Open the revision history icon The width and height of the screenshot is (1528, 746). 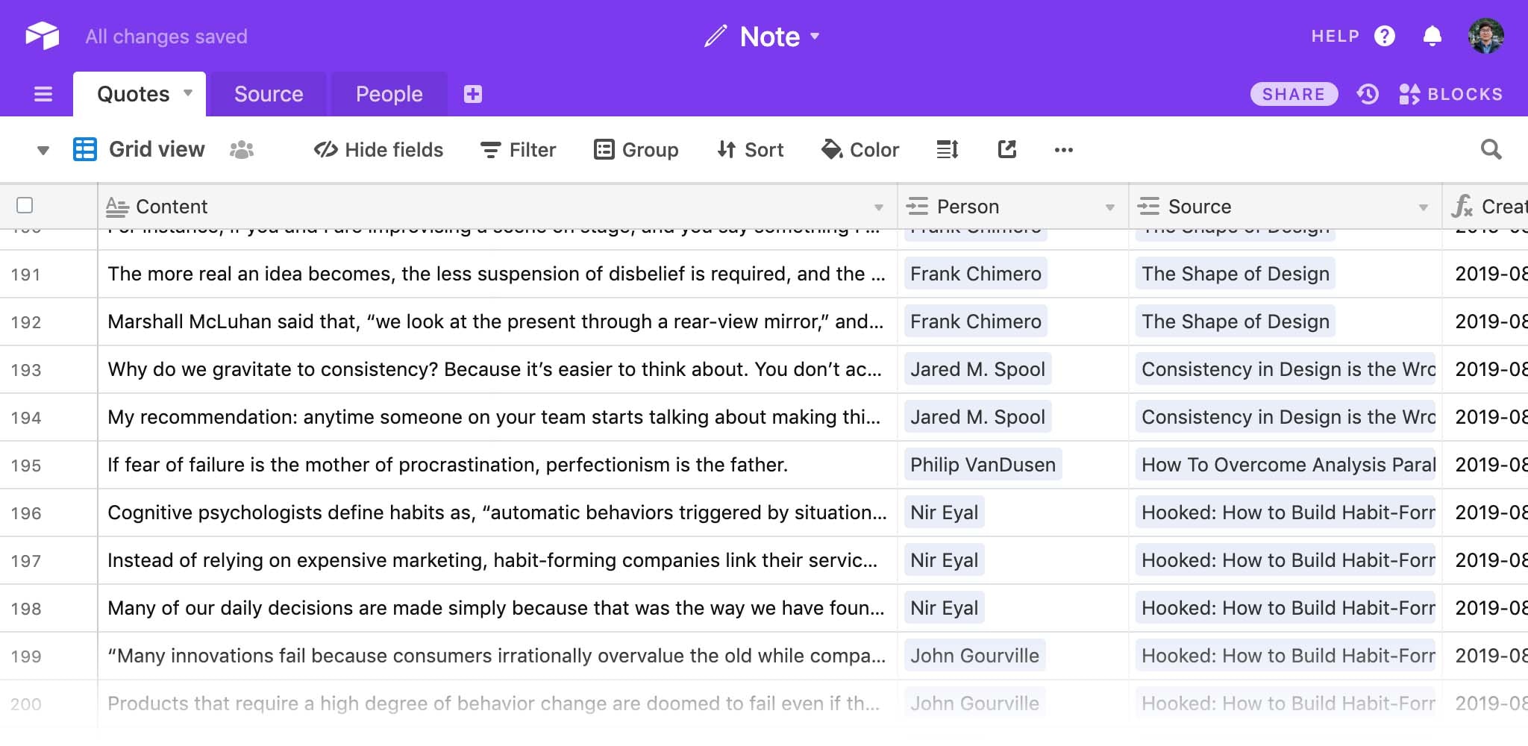[x=1368, y=94]
